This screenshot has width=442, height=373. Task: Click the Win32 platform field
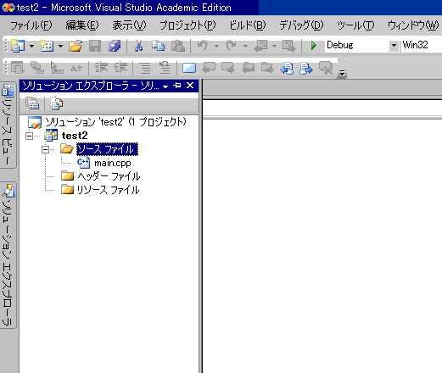(422, 45)
